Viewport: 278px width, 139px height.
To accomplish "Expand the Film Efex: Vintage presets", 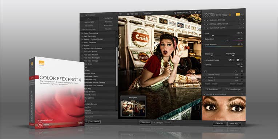I will [x=82, y=61].
